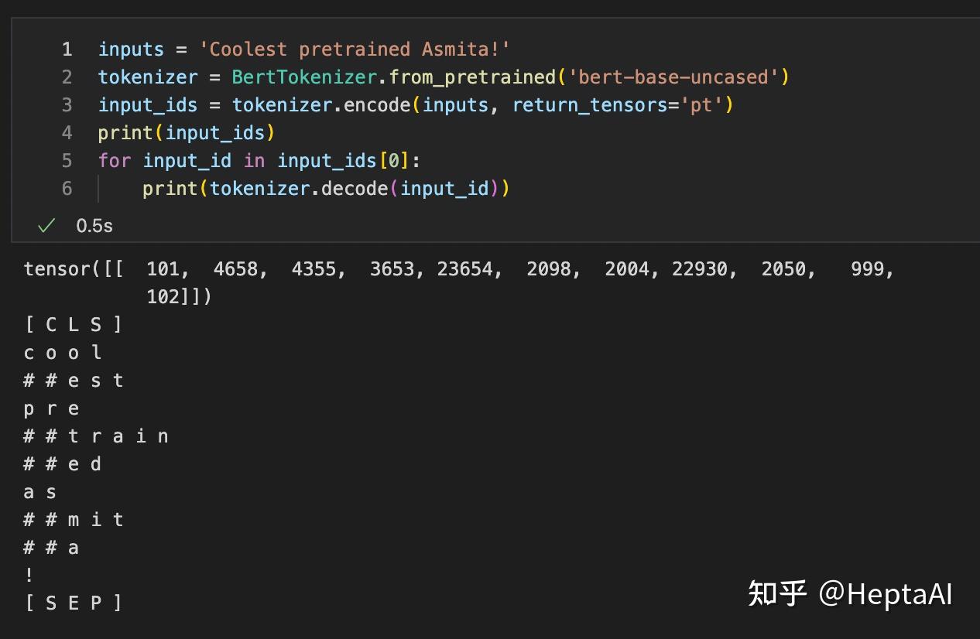Click the [CLS] token output line
This screenshot has height=639, width=980.
(x=74, y=325)
